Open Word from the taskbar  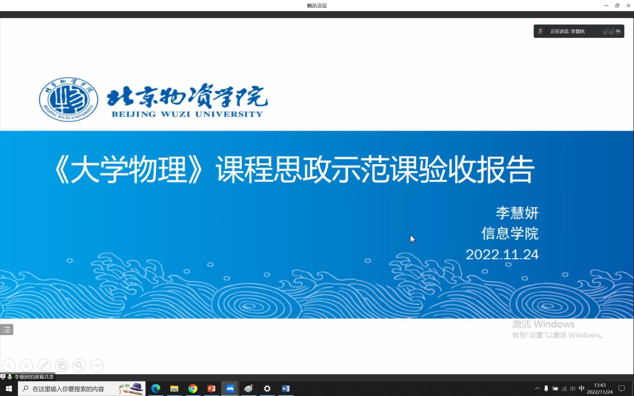[286, 389]
